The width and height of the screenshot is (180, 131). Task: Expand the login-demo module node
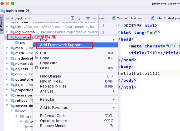(x=7, y=32)
